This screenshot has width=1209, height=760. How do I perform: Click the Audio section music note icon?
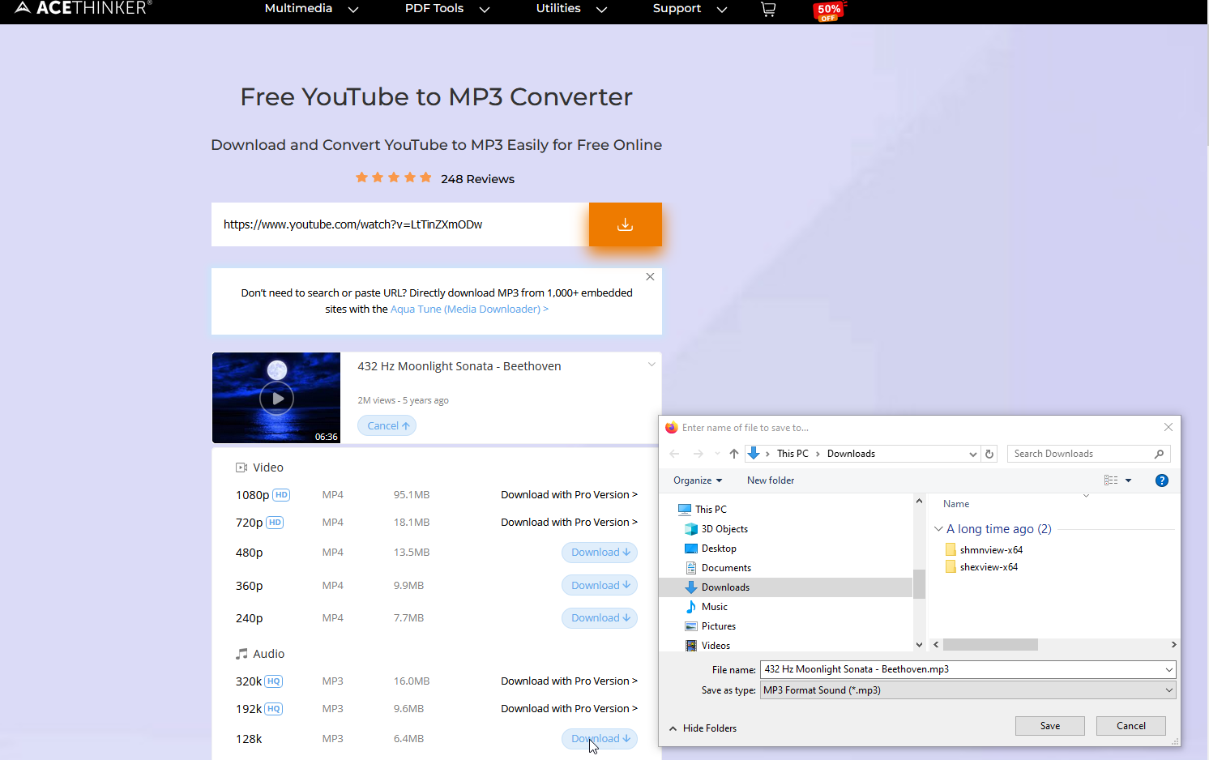click(242, 653)
